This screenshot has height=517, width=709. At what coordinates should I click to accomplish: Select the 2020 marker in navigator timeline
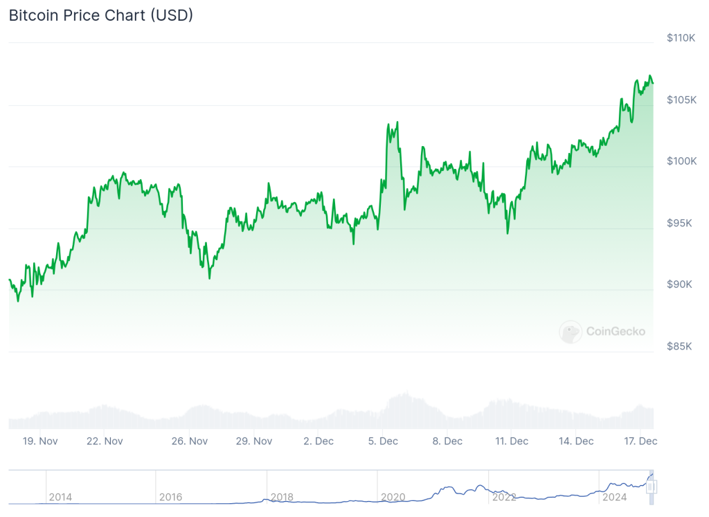393,497
